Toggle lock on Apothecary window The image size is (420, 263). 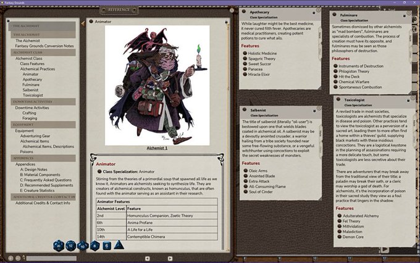[x=314, y=13]
